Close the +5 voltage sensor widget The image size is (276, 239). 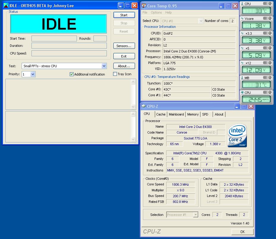pyautogui.click(x=270, y=48)
